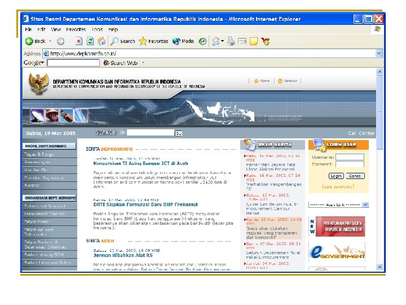Expand the address bar URL dropdown
Viewport: 406px width, 305px height.
379,54
